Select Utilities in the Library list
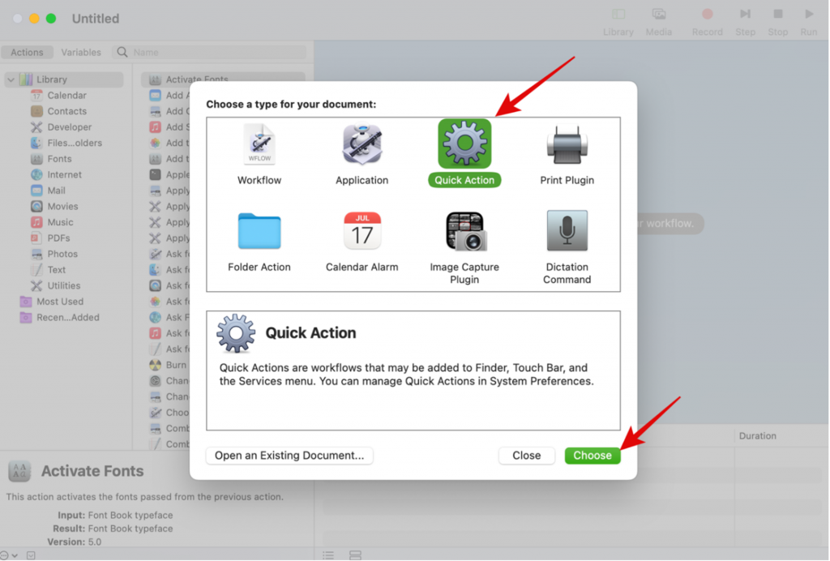The width and height of the screenshot is (830, 561). coord(63,285)
